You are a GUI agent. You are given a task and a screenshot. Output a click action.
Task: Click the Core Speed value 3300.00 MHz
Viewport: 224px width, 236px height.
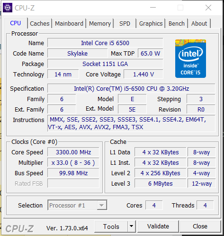(73, 152)
